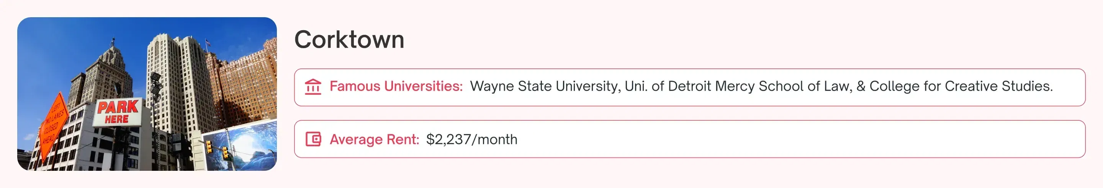Click the $2,237/month rent value
This screenshot has height=188, width=1103.
click(471, 139)
